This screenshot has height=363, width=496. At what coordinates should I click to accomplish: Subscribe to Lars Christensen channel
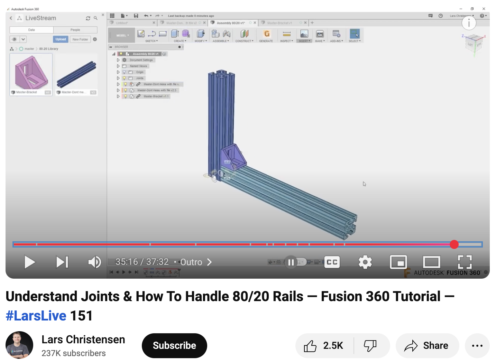point(174,346)
